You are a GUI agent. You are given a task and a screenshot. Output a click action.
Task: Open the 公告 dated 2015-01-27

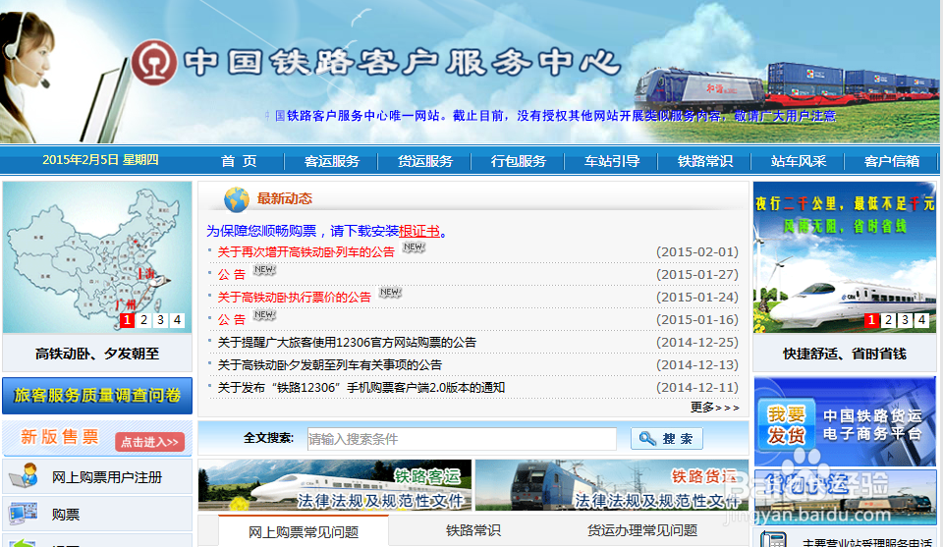point(232,275)
